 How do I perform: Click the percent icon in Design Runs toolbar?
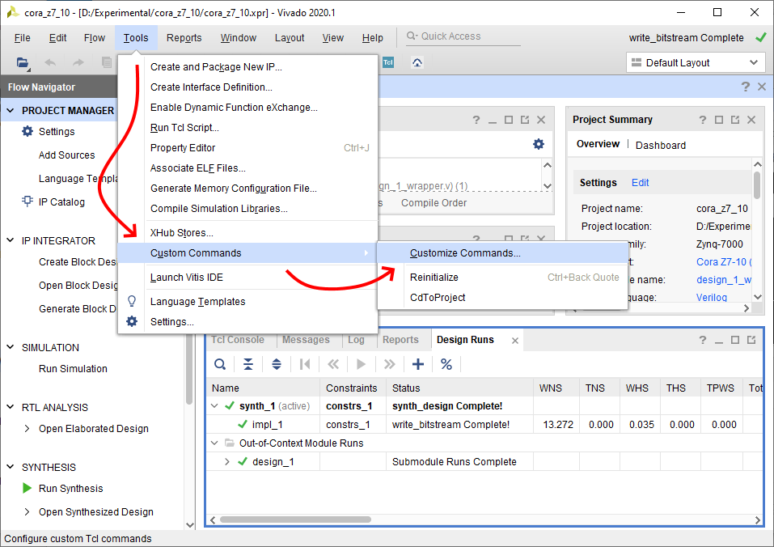click(446, 364)
